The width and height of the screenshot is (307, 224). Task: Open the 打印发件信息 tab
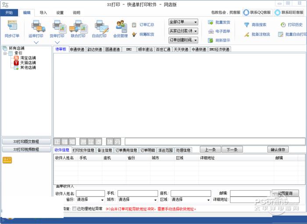click(x=84, y=150)
